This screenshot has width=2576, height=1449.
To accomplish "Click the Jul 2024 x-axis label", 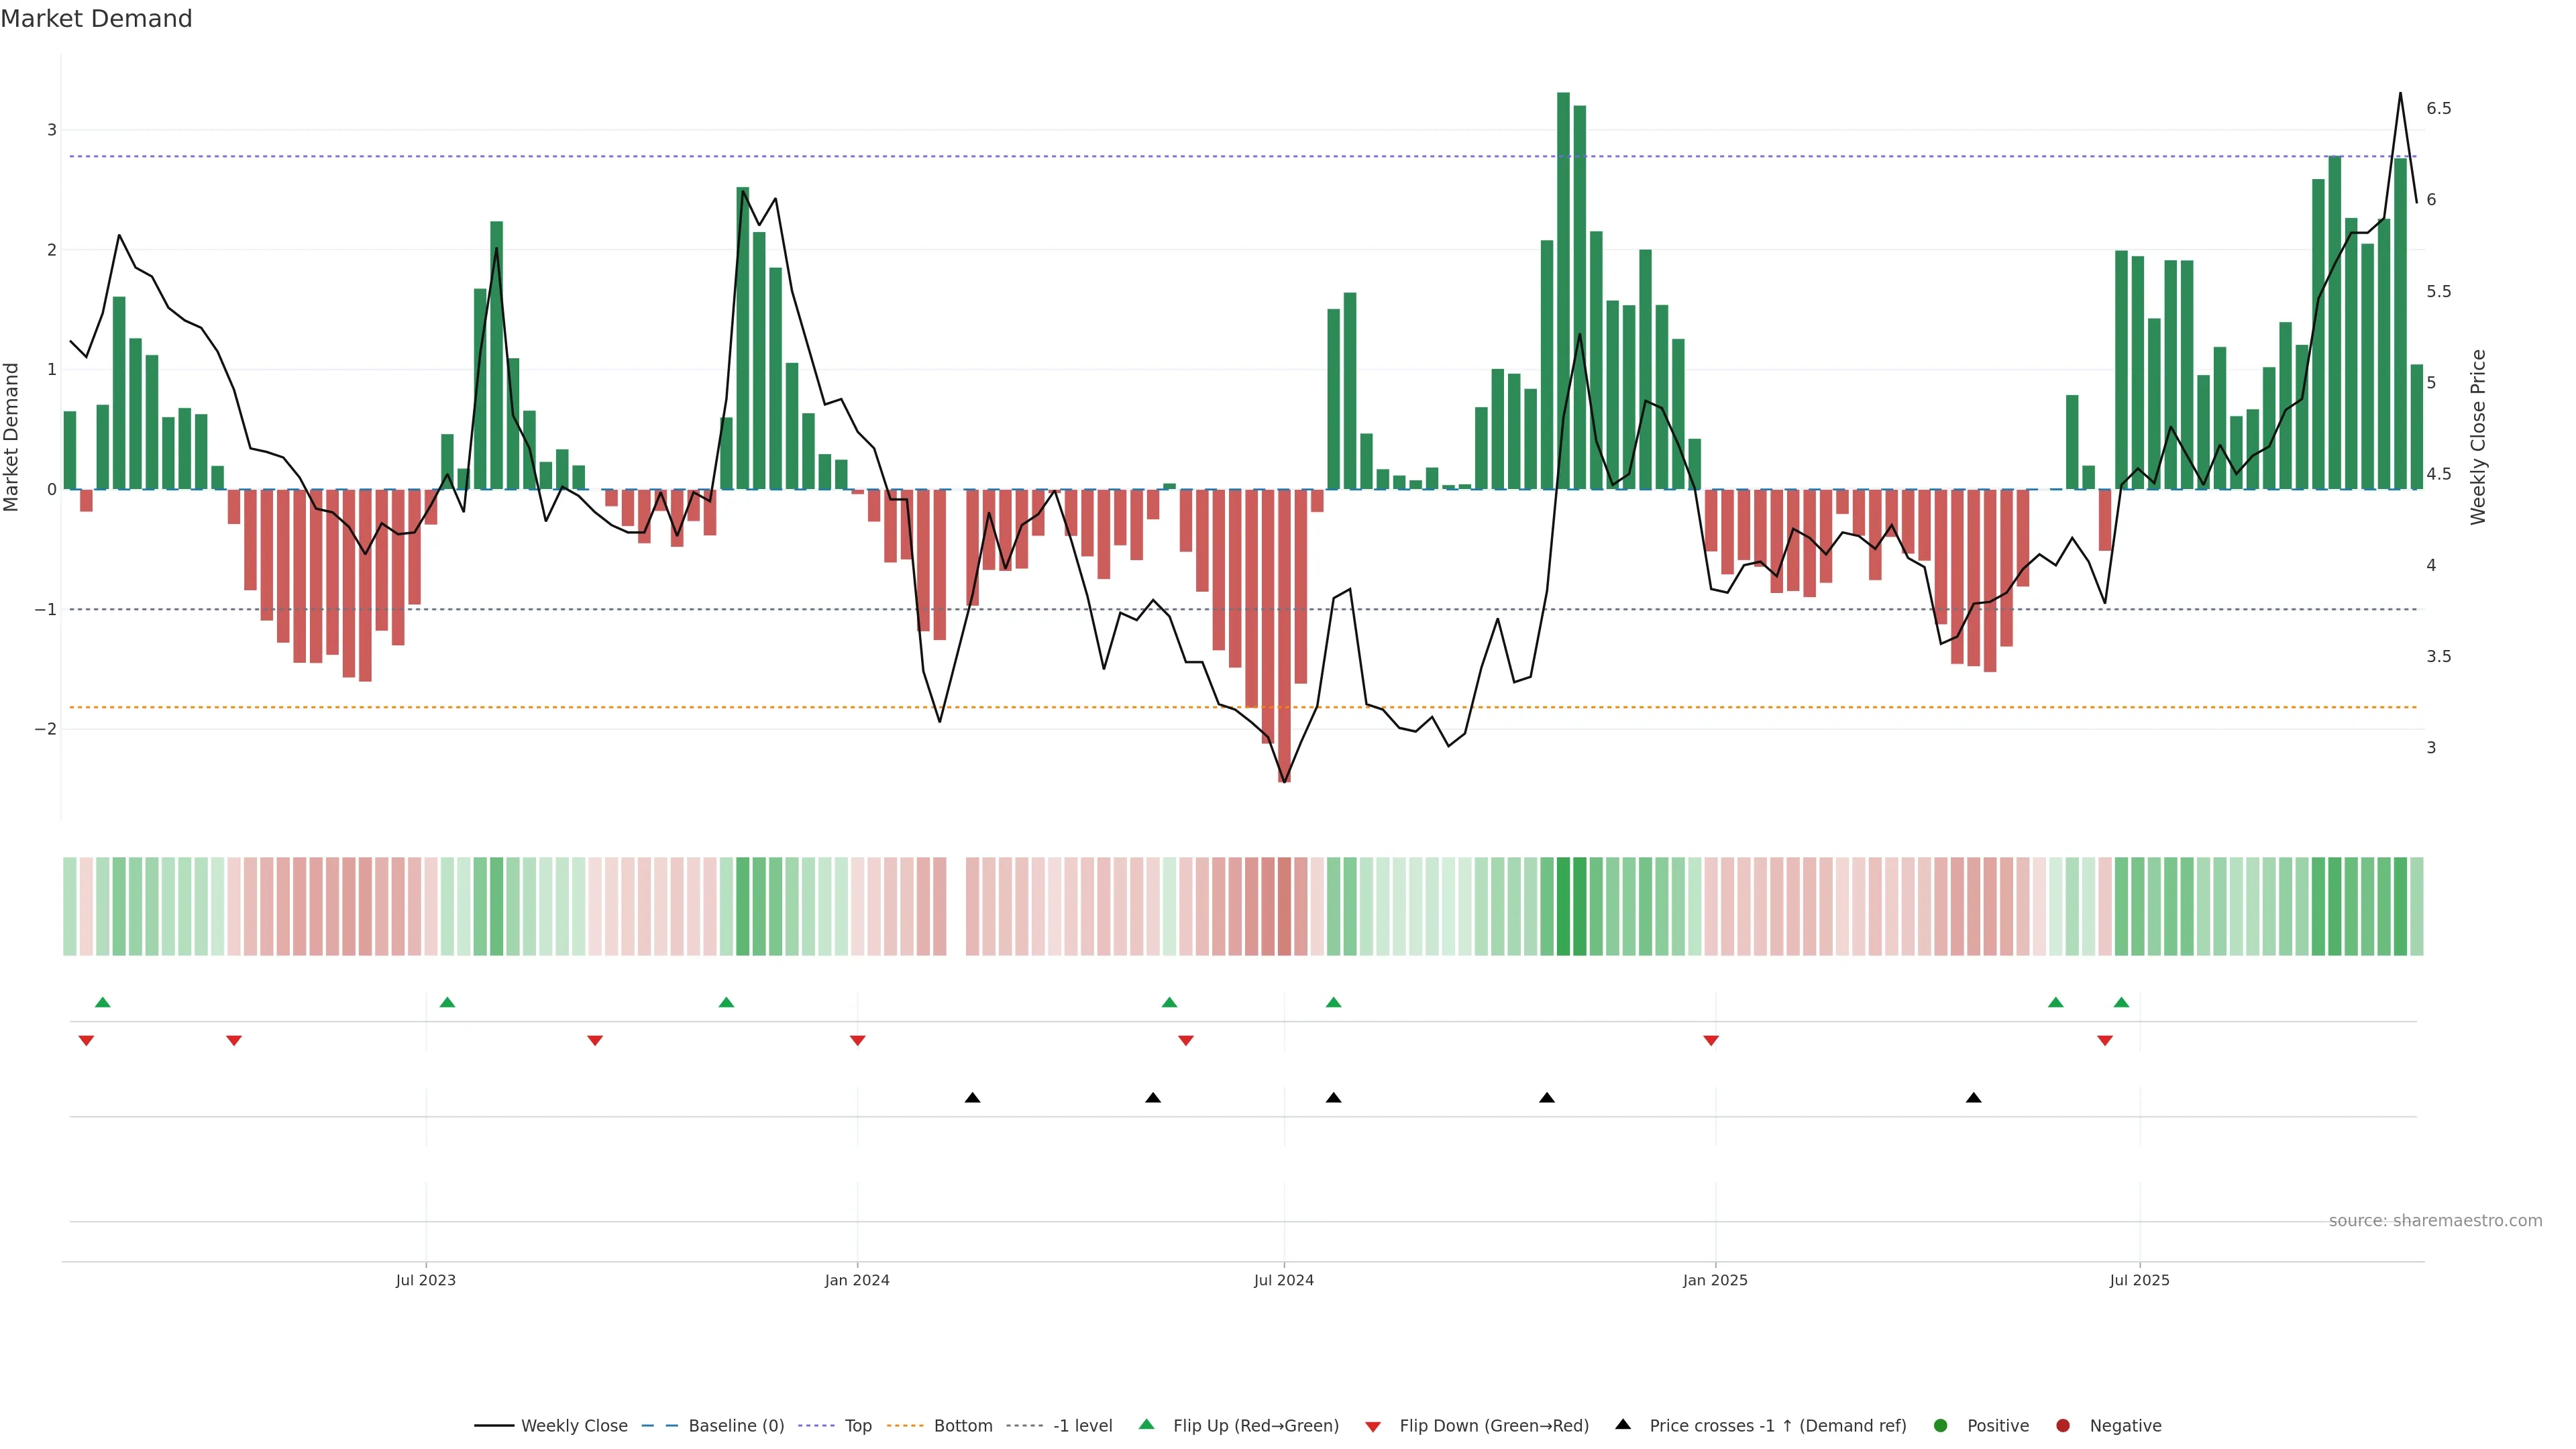I will pyautogui.click(x=1284, y=1280).
